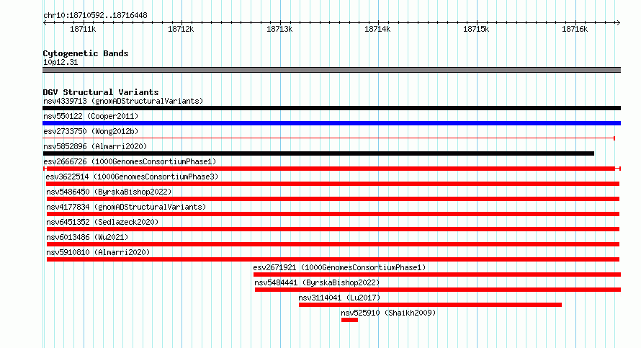Click the thin red esv2733750 line
The height and width of the screenshot is (348, 641).
(x=328, y=138)
